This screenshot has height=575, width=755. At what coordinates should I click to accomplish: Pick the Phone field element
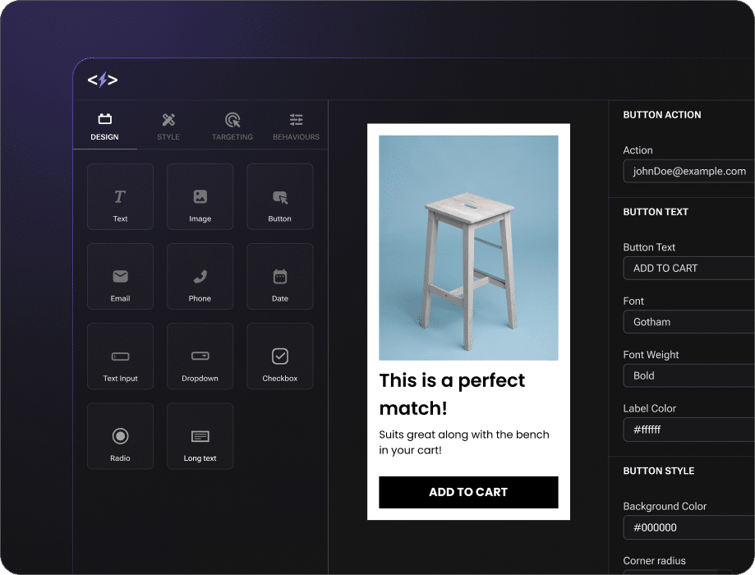[200, 277]
